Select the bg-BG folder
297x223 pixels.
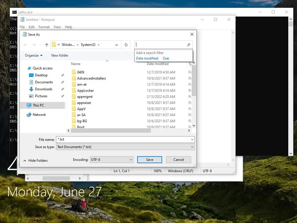pyautogui.click(x=82, y=121)
